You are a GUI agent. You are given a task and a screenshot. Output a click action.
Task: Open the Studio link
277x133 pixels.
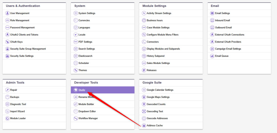click(x=82, y=90)
